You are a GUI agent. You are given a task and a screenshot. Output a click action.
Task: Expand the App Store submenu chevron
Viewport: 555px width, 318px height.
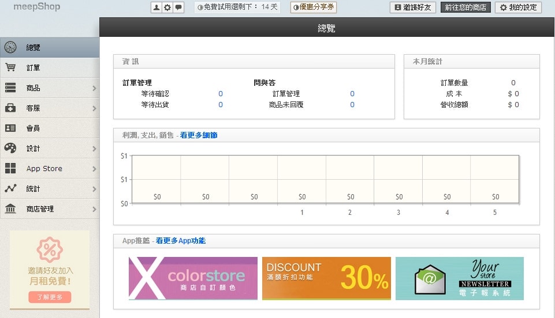[94, 169]
